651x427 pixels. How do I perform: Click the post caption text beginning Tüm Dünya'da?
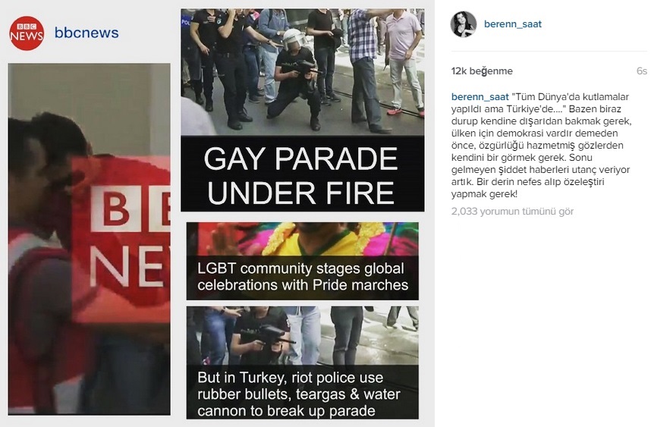click(540, 145)
